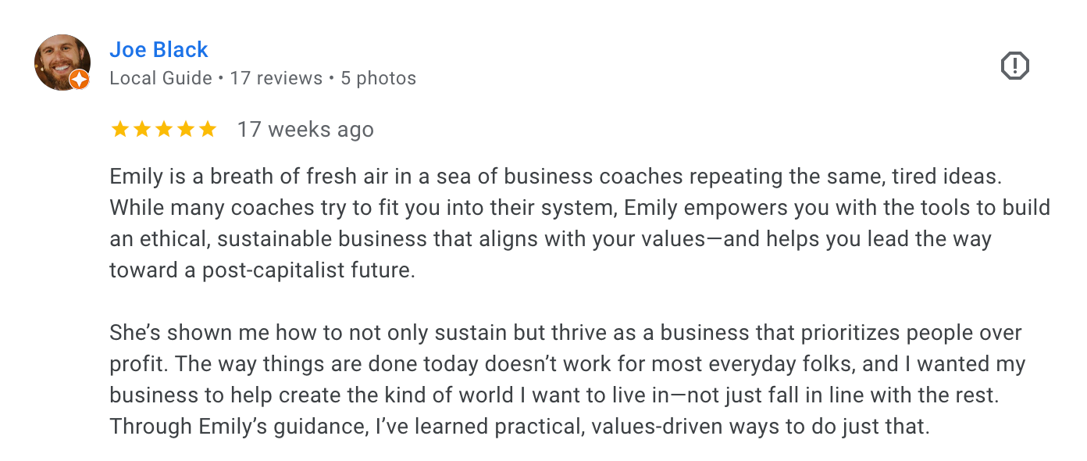Flag this review using the report icon
This screenshot has height=461, width=1087.
click(1015, 66)
